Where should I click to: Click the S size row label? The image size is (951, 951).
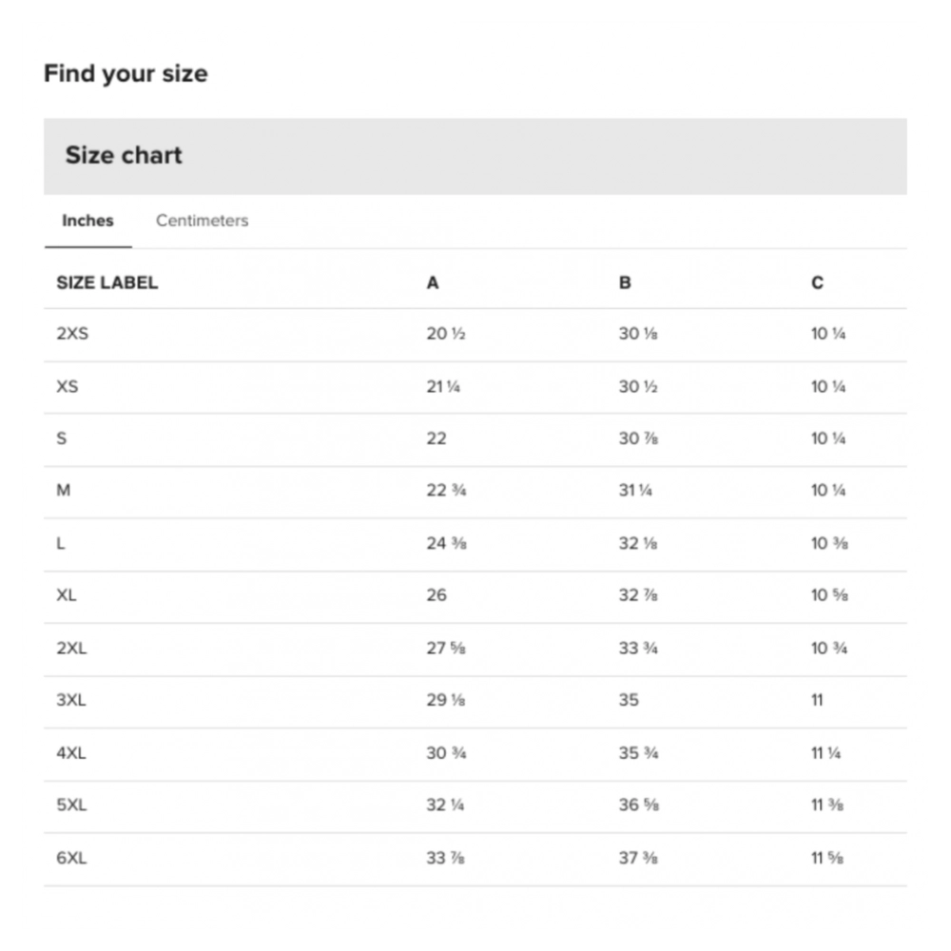[62, 438]
